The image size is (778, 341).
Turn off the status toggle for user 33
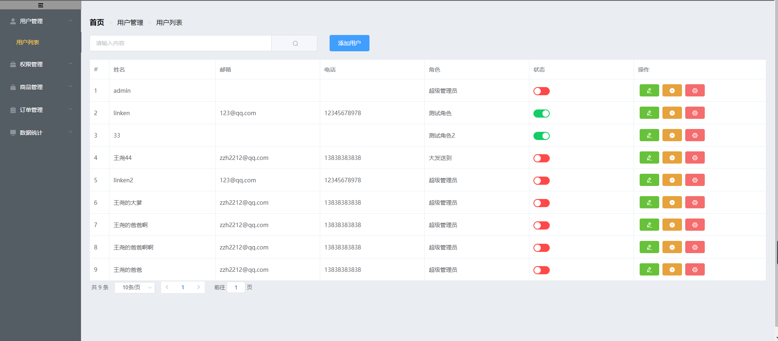tap(541, 136)
